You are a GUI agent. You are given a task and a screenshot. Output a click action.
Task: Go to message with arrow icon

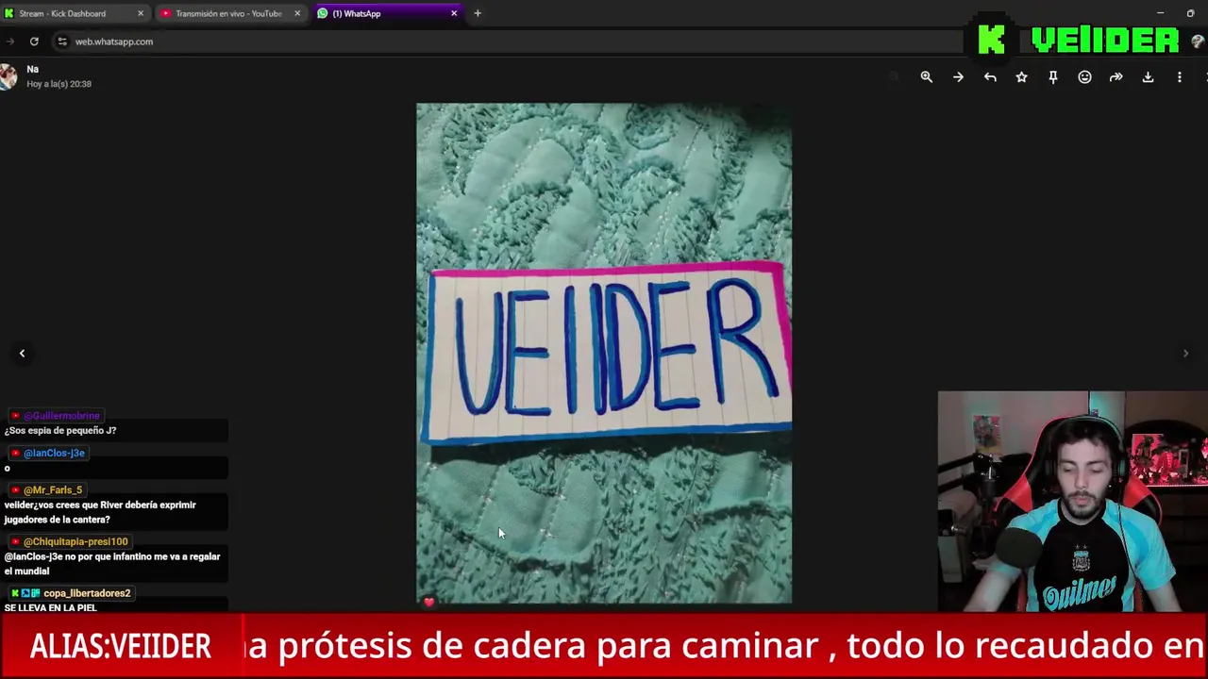(x=958, y=77)
